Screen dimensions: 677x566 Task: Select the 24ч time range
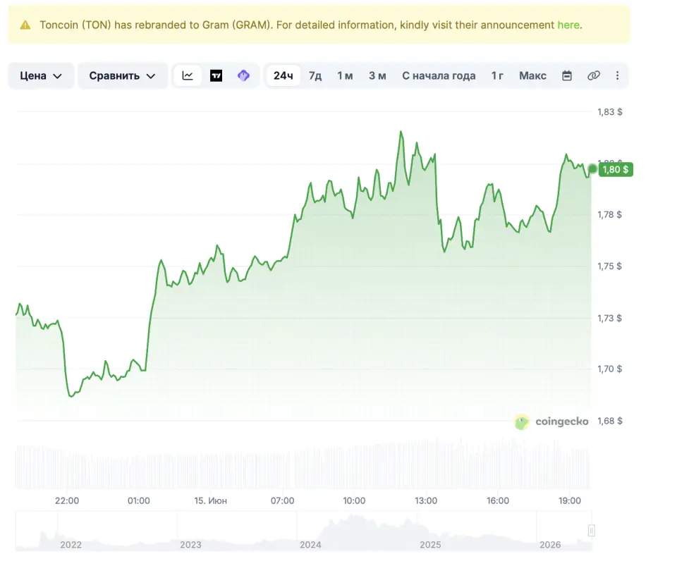283,75
